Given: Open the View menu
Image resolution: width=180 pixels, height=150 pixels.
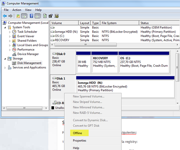Looking at the screenshot, I should click(28, 10).
